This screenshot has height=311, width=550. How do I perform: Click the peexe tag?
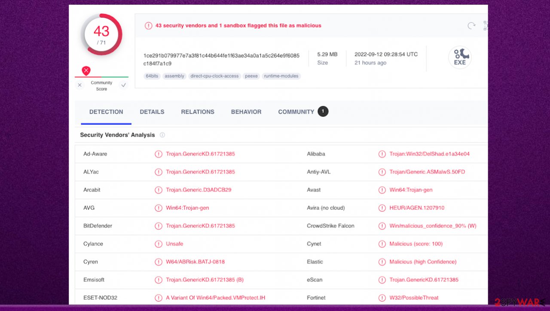251,76
